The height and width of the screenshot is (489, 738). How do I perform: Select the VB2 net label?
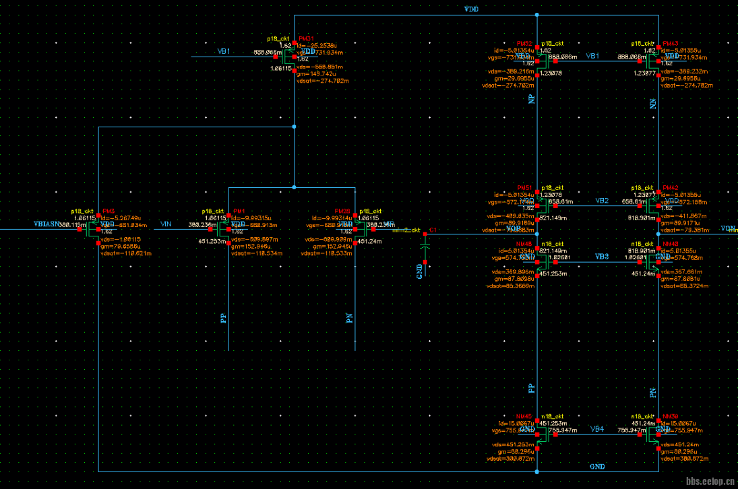(x=602, y=201)
